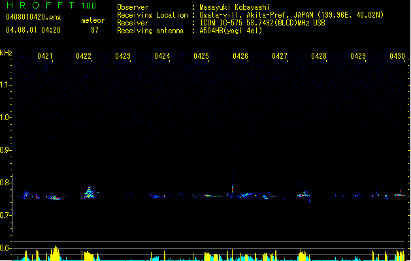Click the 0425 time marker
Screen dimensions: 411x261
(201, 56)
